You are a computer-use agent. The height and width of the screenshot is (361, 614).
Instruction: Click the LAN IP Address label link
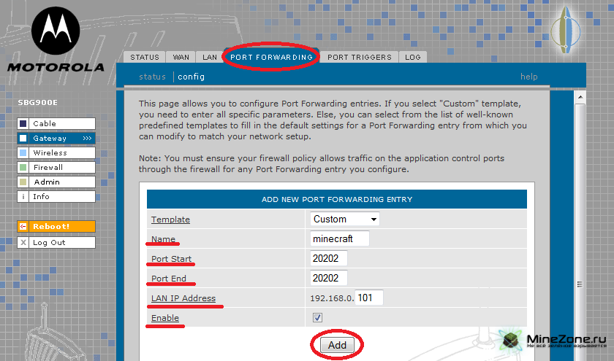tap(183, 298)
